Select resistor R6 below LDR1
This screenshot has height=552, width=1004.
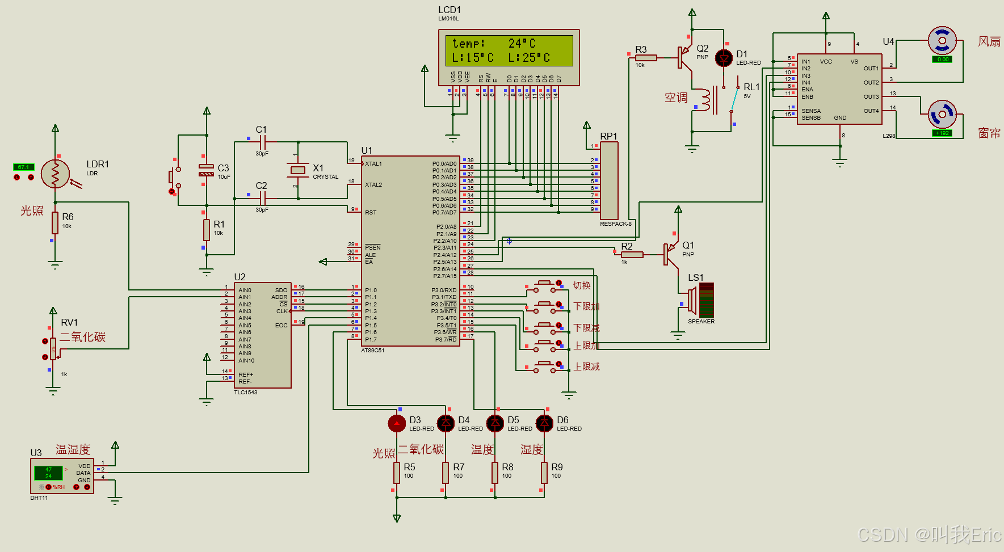(55, 222)
